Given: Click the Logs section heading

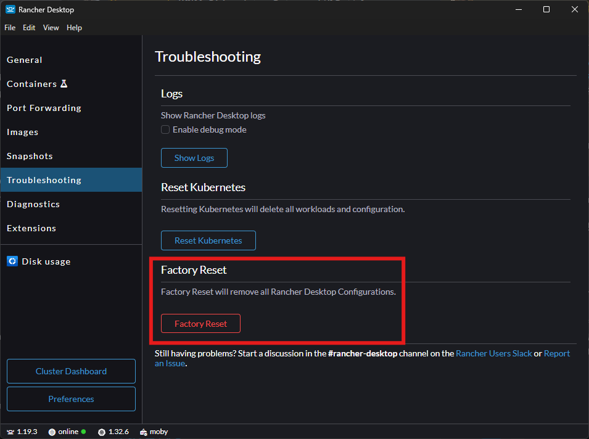Looking at the screenshot, I should click(x=171, y=94).
